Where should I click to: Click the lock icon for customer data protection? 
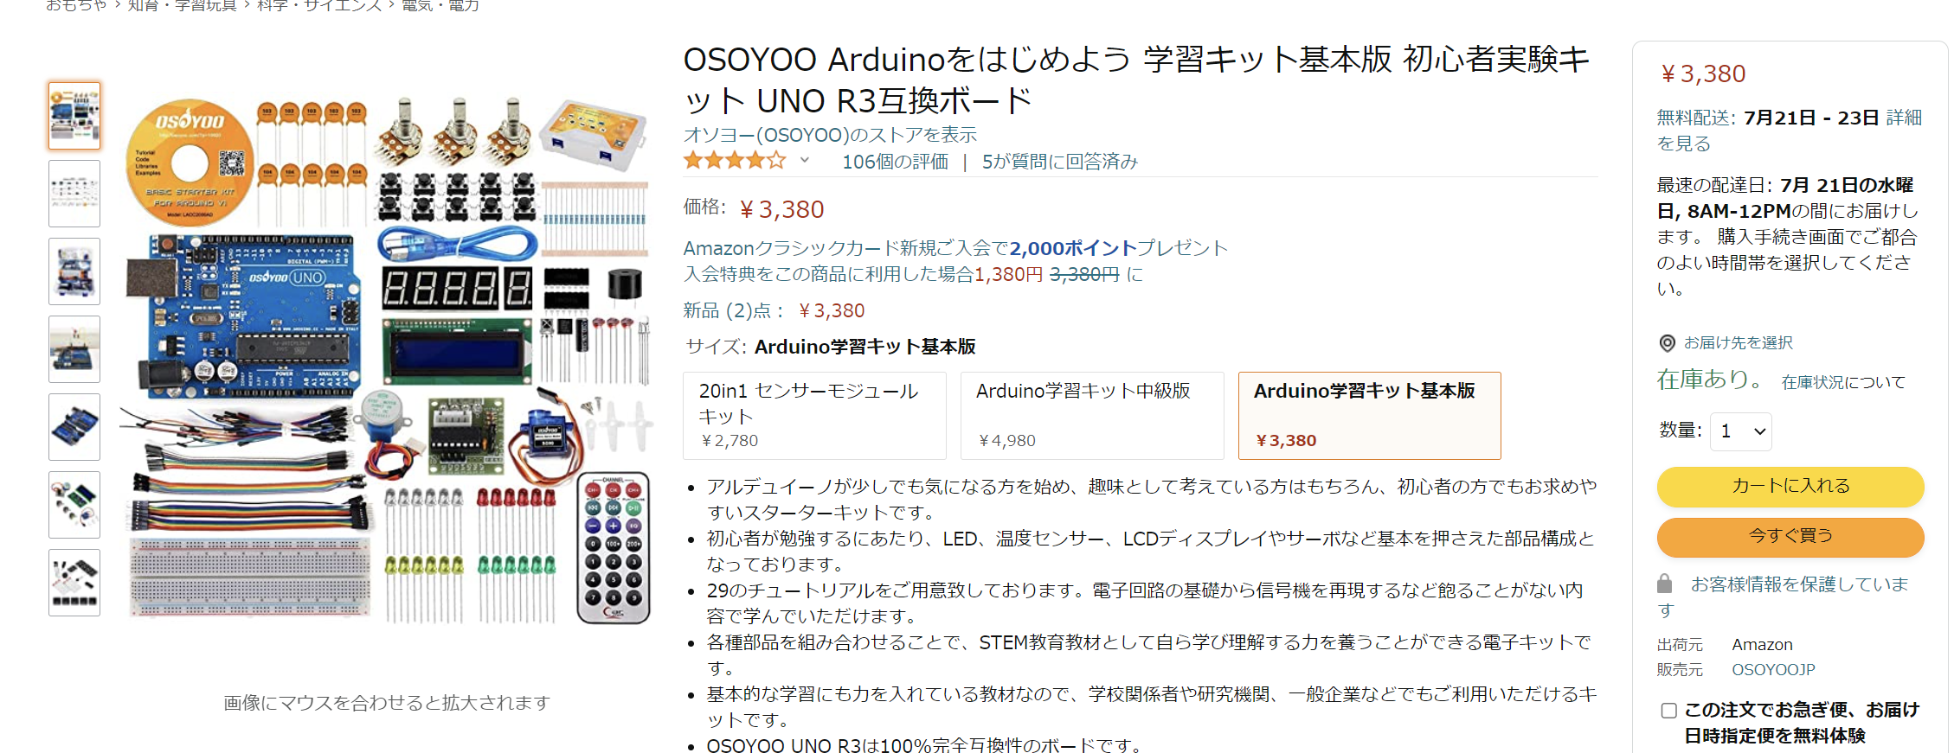(x=1664, y=584)
